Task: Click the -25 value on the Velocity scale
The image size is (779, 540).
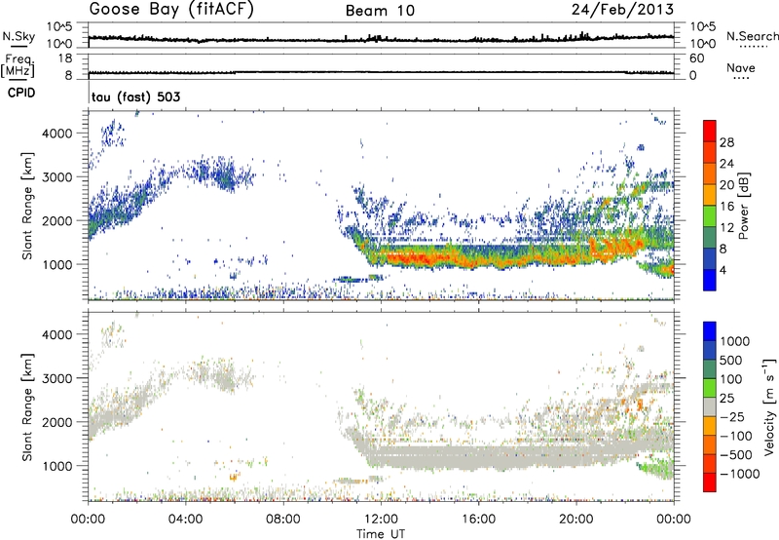Action: coord(732,417)
